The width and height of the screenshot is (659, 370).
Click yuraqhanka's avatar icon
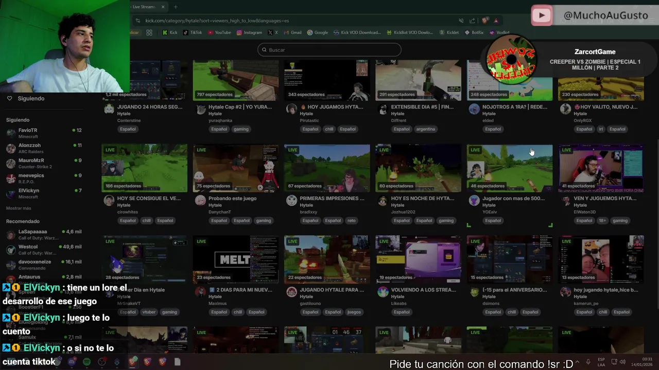coord(200,109)
